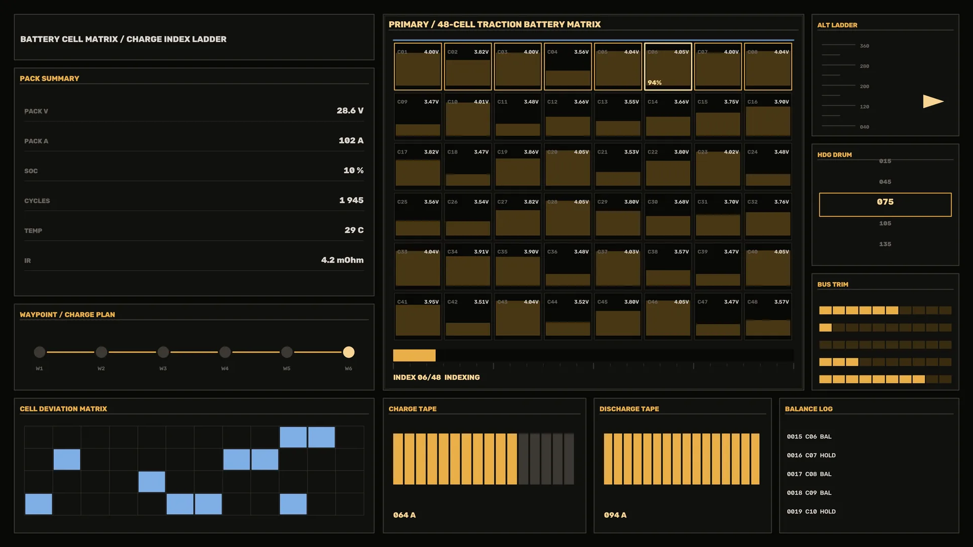Screen dimensions: 973x547
Task: Click PACK V value 28.6 V
Action: click(x=350, y=110)
